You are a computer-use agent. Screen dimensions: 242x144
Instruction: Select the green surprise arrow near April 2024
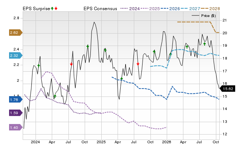55,97
